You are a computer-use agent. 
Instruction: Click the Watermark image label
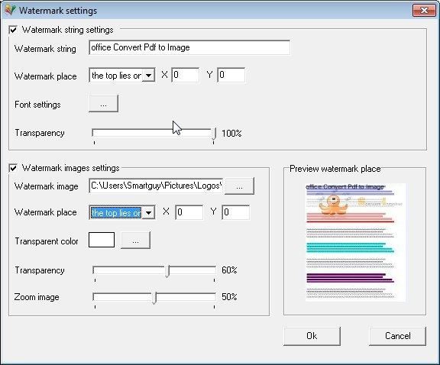tap(47, 186)
